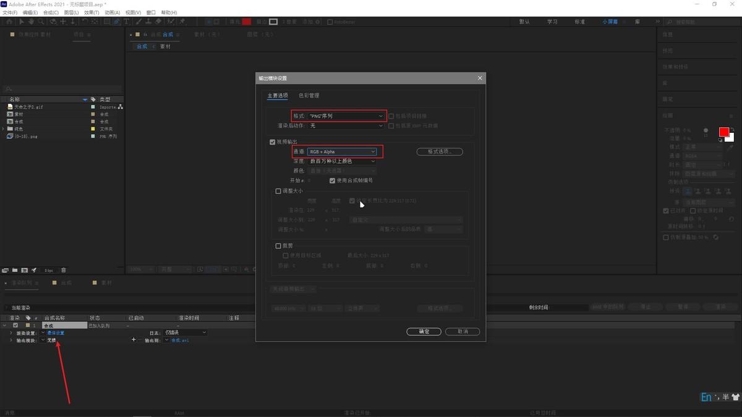Switch to the 色彩管理 tab
This screenshot has height=417, width=742.
309,96
